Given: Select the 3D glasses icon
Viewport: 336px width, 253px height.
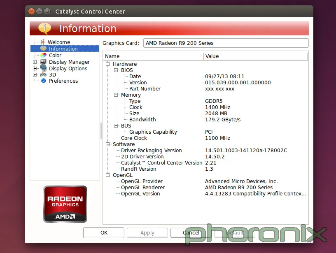Looking at the screenshot, I should coord(43,75).
